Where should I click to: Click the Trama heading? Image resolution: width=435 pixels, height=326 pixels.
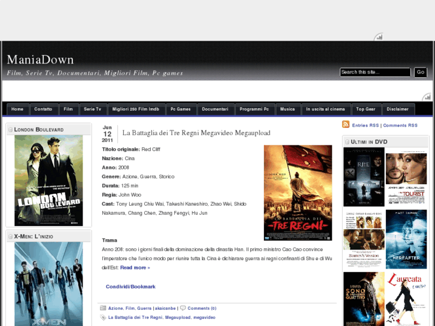(x=109, y=240)
